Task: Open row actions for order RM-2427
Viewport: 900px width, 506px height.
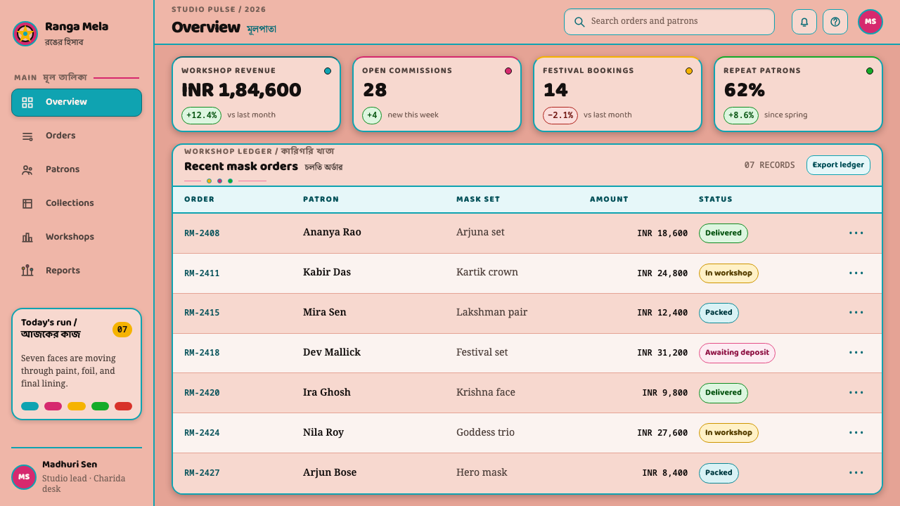Action: (856, 473)
